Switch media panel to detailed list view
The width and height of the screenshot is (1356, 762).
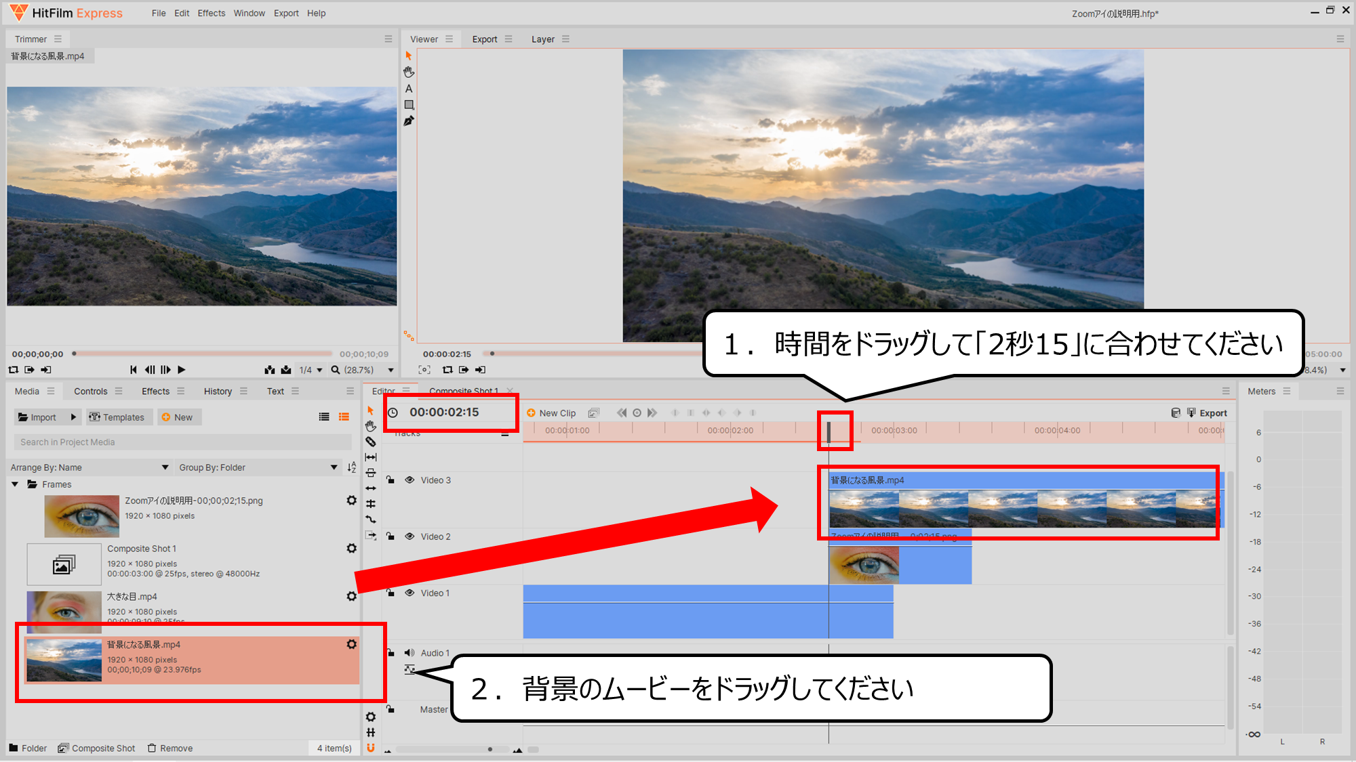[344, 417]
